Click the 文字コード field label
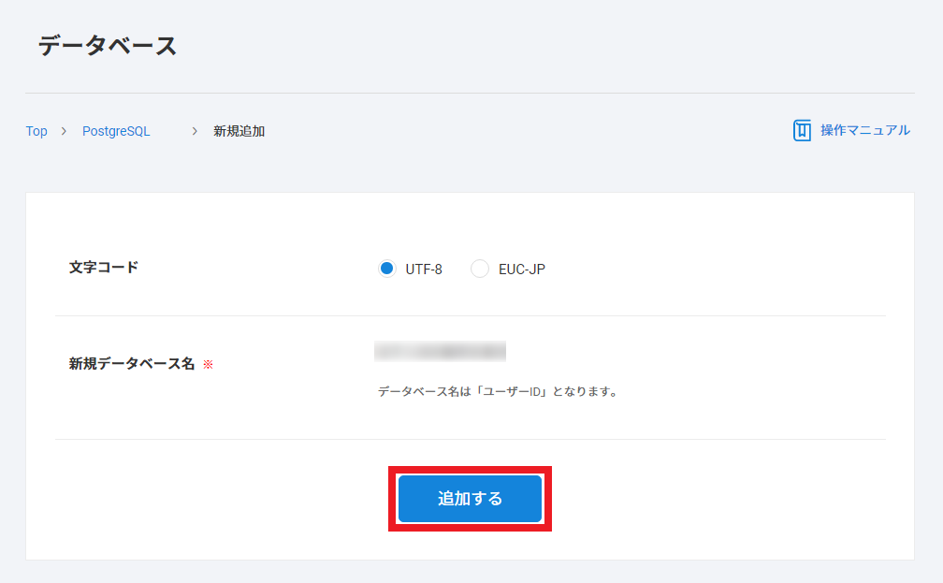This screenshot has width=943, height=583. pyautogui.click(x=104, y=267)
